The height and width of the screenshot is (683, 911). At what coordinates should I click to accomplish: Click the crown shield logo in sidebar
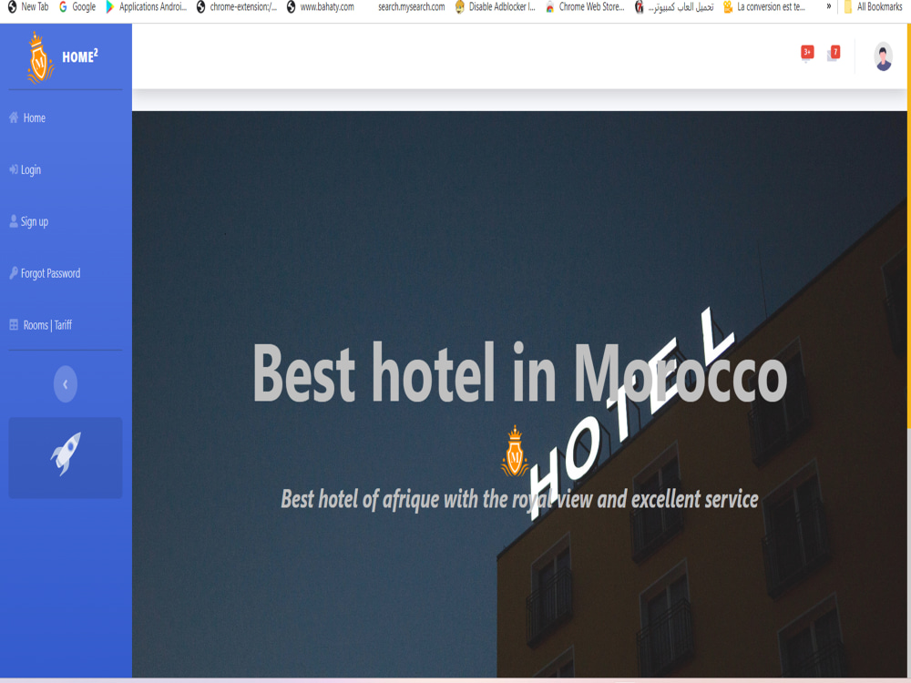39,56
